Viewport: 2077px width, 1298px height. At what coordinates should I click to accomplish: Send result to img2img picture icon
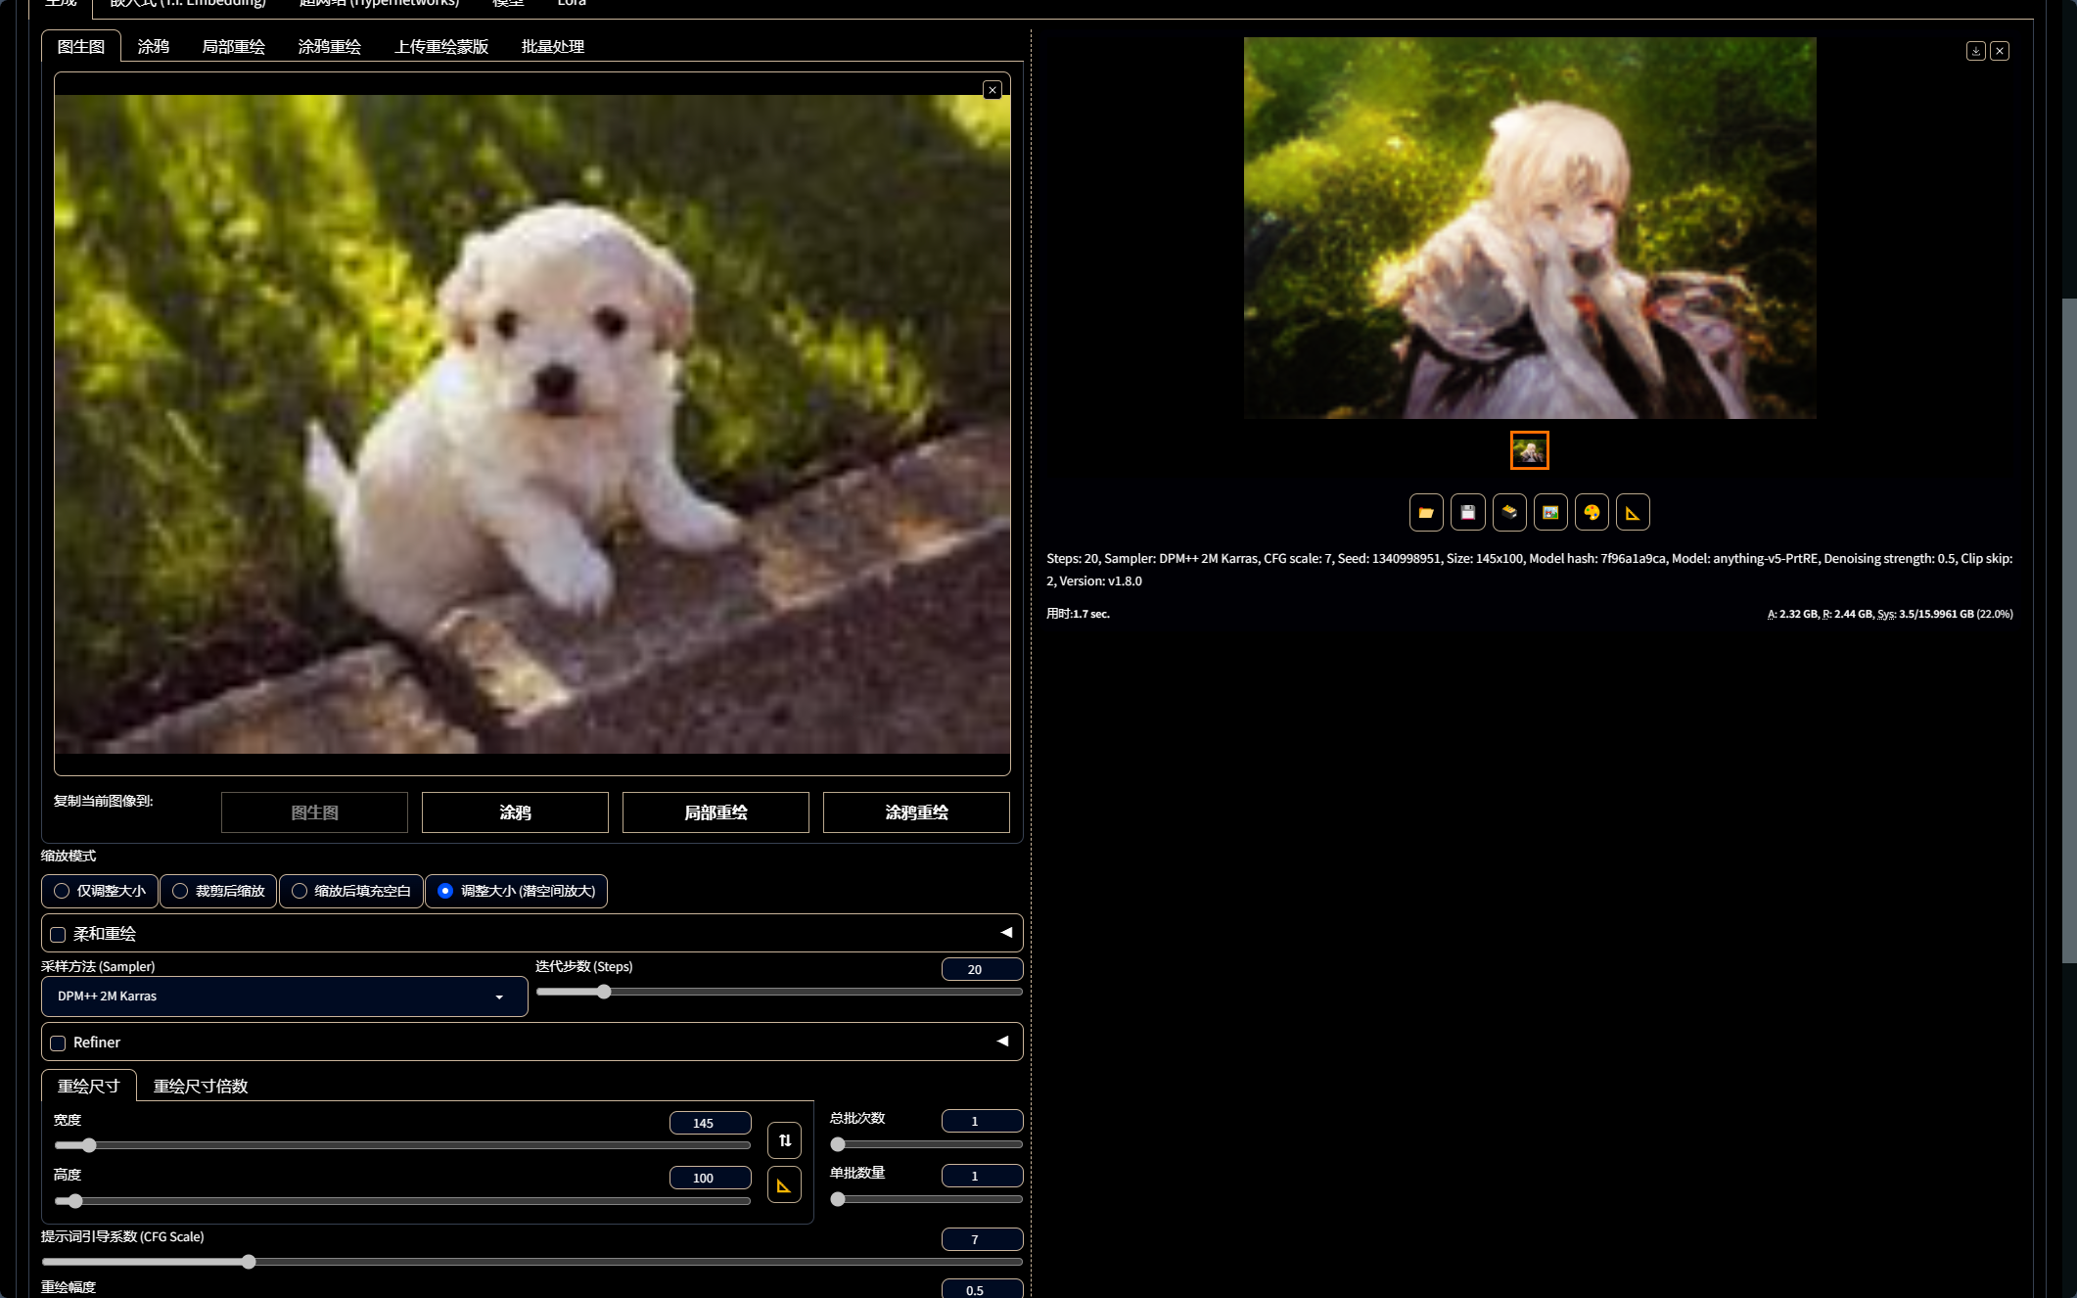pos(1550,512)
